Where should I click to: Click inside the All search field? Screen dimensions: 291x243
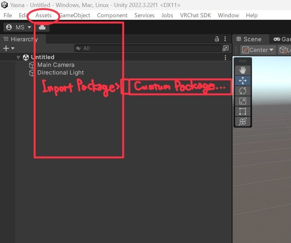pos(128,48)
